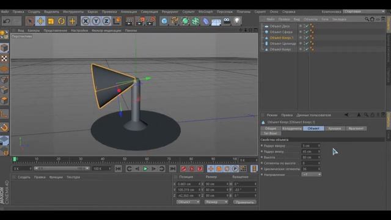Open the Создать menu in top menu bar

pos(34,12)
